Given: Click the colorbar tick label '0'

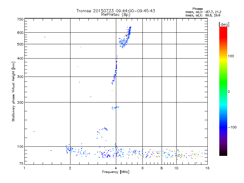Looking at the screenshot, I should pyautogui.click(x=228, y=92).
